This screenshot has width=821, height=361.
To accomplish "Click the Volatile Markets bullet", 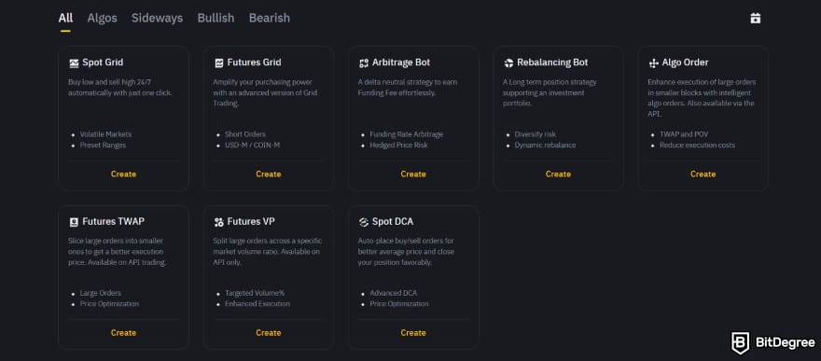I will click(x=105, y=134).
